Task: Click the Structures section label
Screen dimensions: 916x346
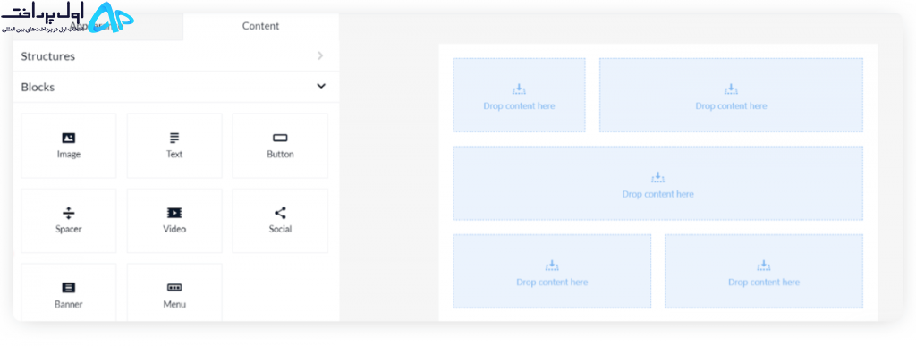Action: point(48,56)
